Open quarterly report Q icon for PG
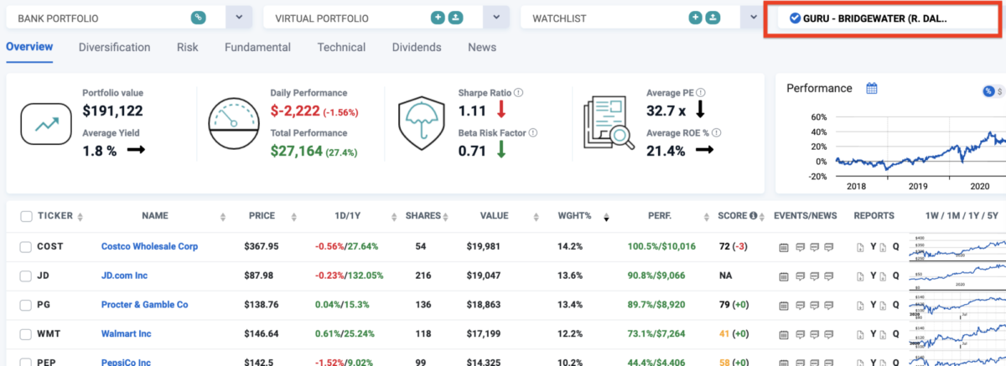 coord(895,305)
